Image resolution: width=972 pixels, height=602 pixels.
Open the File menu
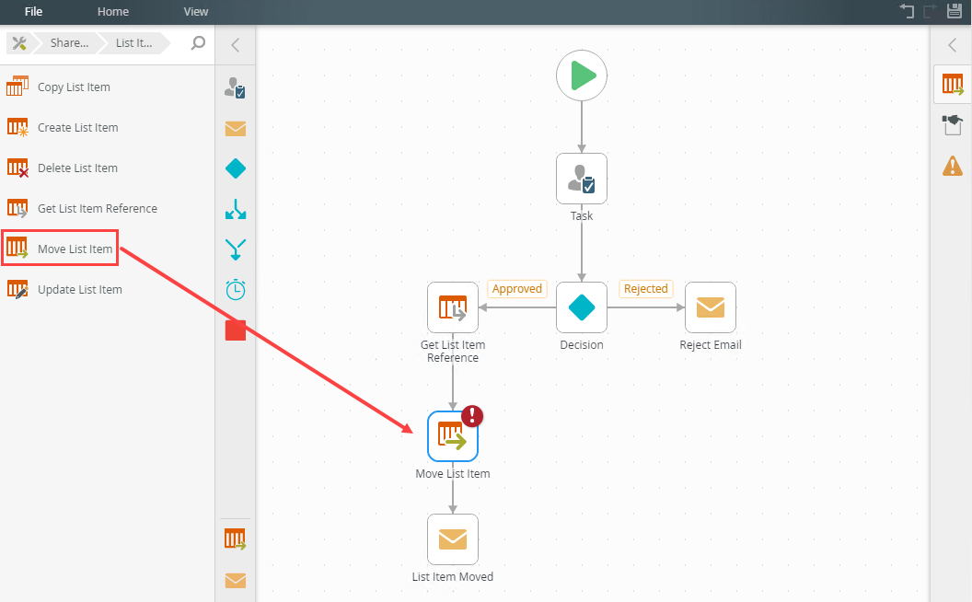click(x=33, y=11)
